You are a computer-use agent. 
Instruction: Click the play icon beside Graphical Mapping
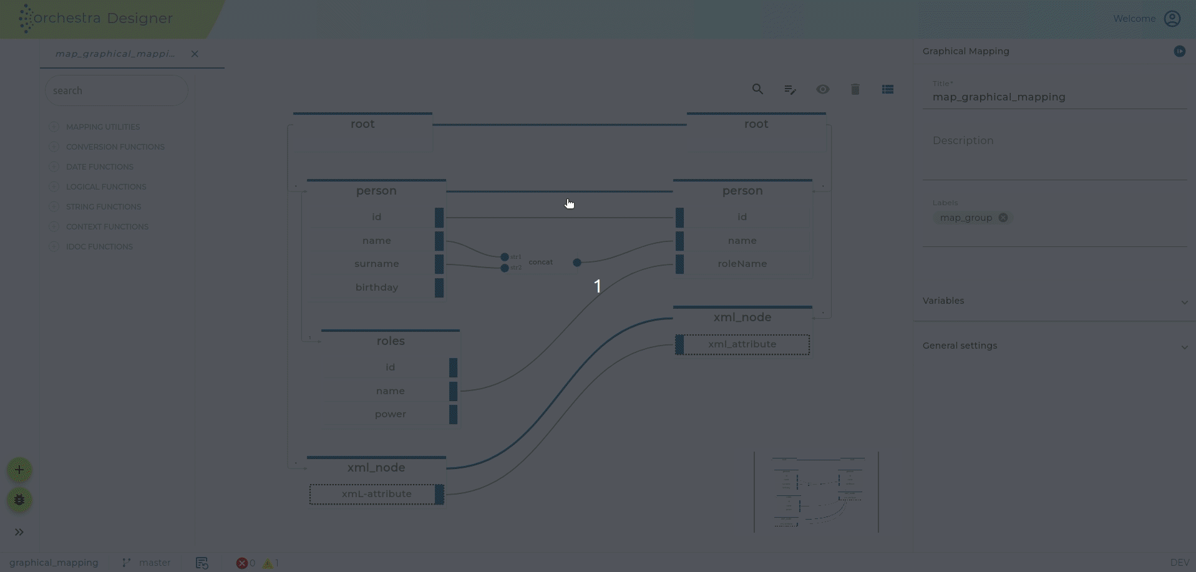(1179, 51)
